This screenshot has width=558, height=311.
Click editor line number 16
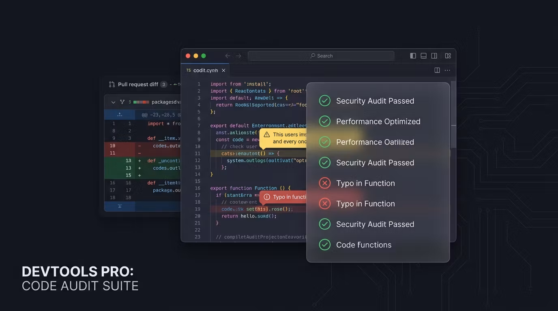coord(197,188)
